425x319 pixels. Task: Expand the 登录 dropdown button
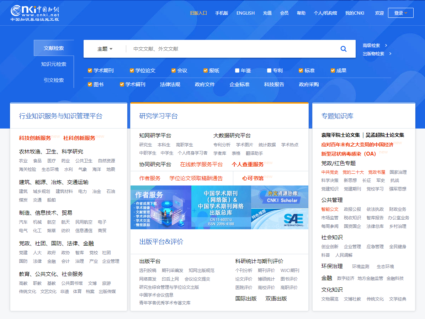tap(400, 13)
